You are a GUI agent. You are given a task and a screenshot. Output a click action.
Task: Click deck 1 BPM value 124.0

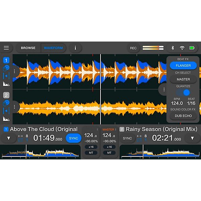(x=90, y=135)
